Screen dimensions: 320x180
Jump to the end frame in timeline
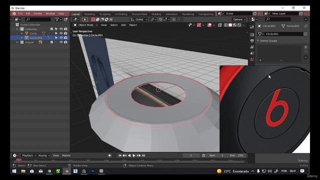[x=143, y=155]
